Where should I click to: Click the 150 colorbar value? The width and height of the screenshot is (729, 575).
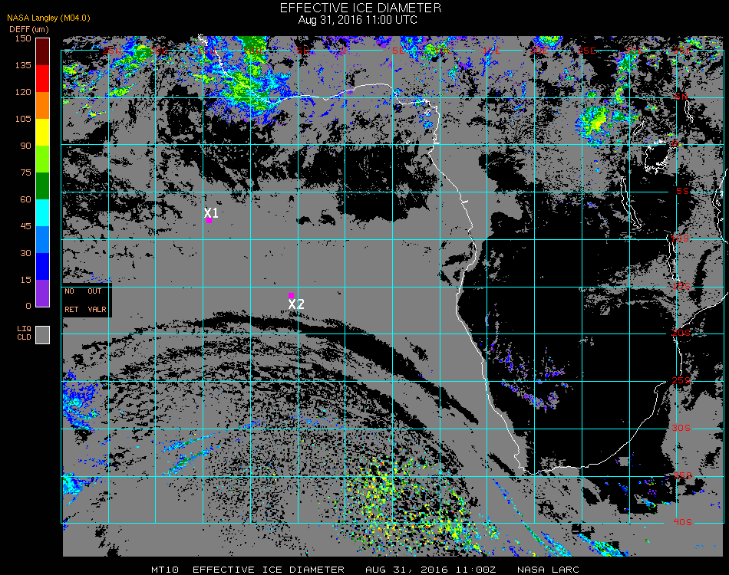coord(23,38)
